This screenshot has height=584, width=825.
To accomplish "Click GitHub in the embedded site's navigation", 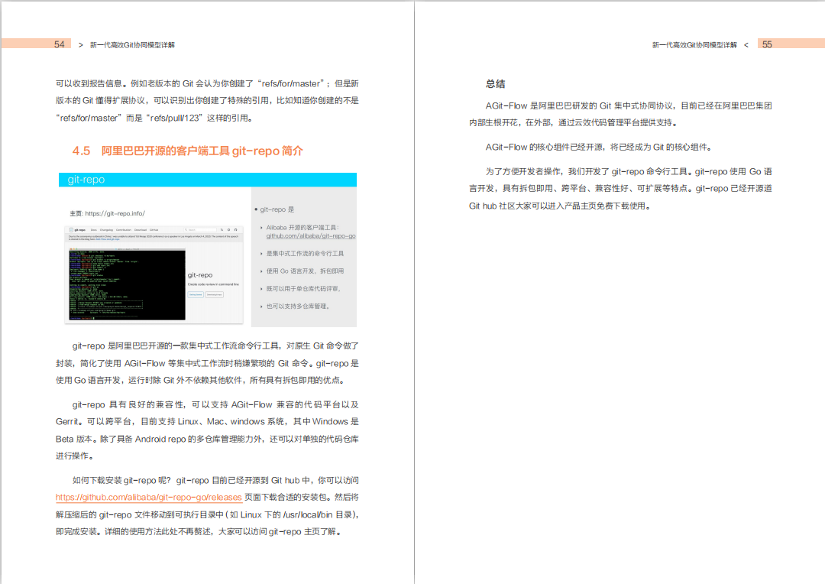I will coord(154,229).
